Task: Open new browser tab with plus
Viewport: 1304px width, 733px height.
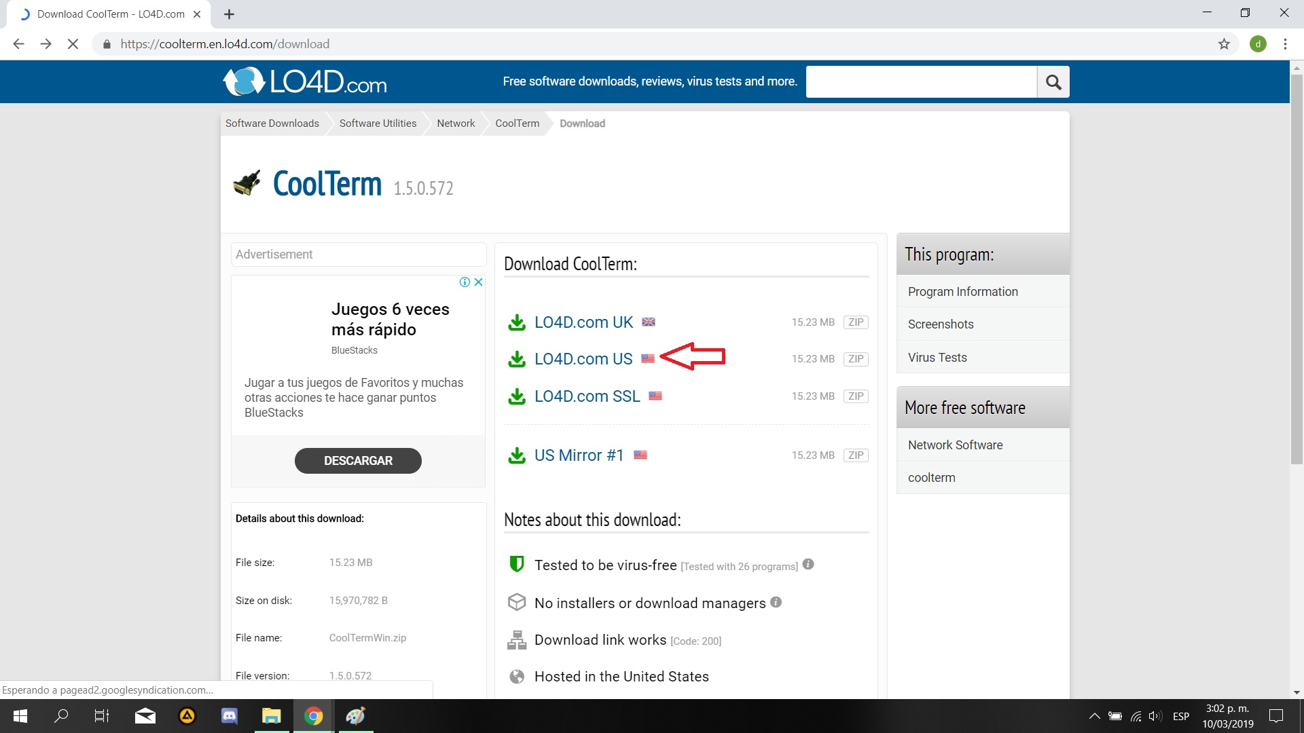Action: [229, 14]
